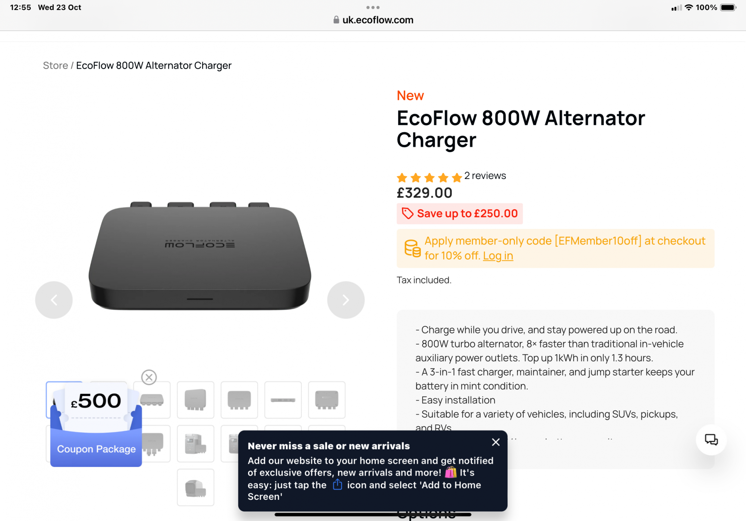746x521 pixels.
Task: Tap the Log in link
Action: point(498,256)
